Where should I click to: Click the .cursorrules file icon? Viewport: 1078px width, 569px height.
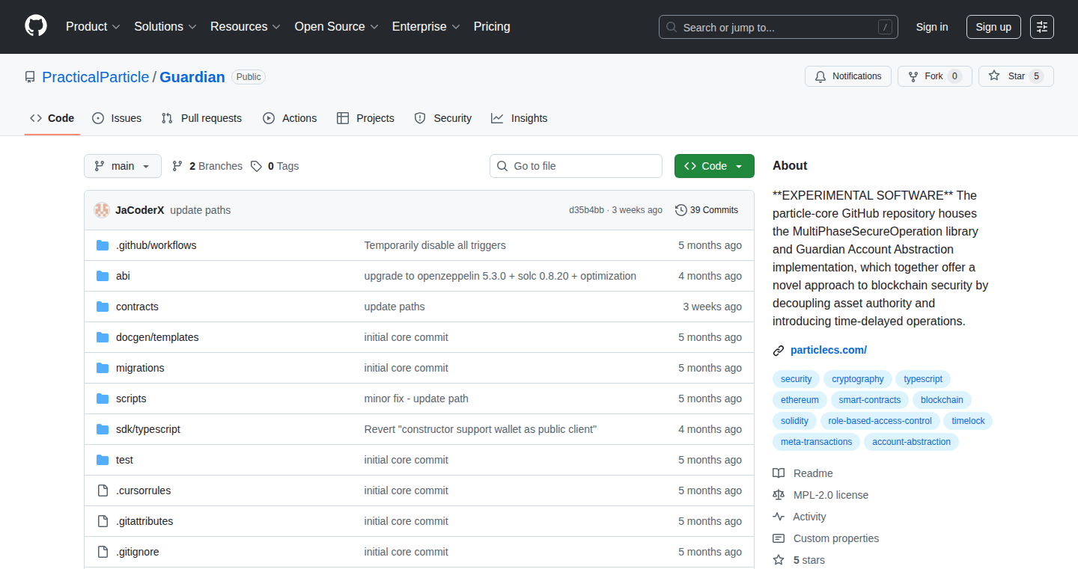103,490
